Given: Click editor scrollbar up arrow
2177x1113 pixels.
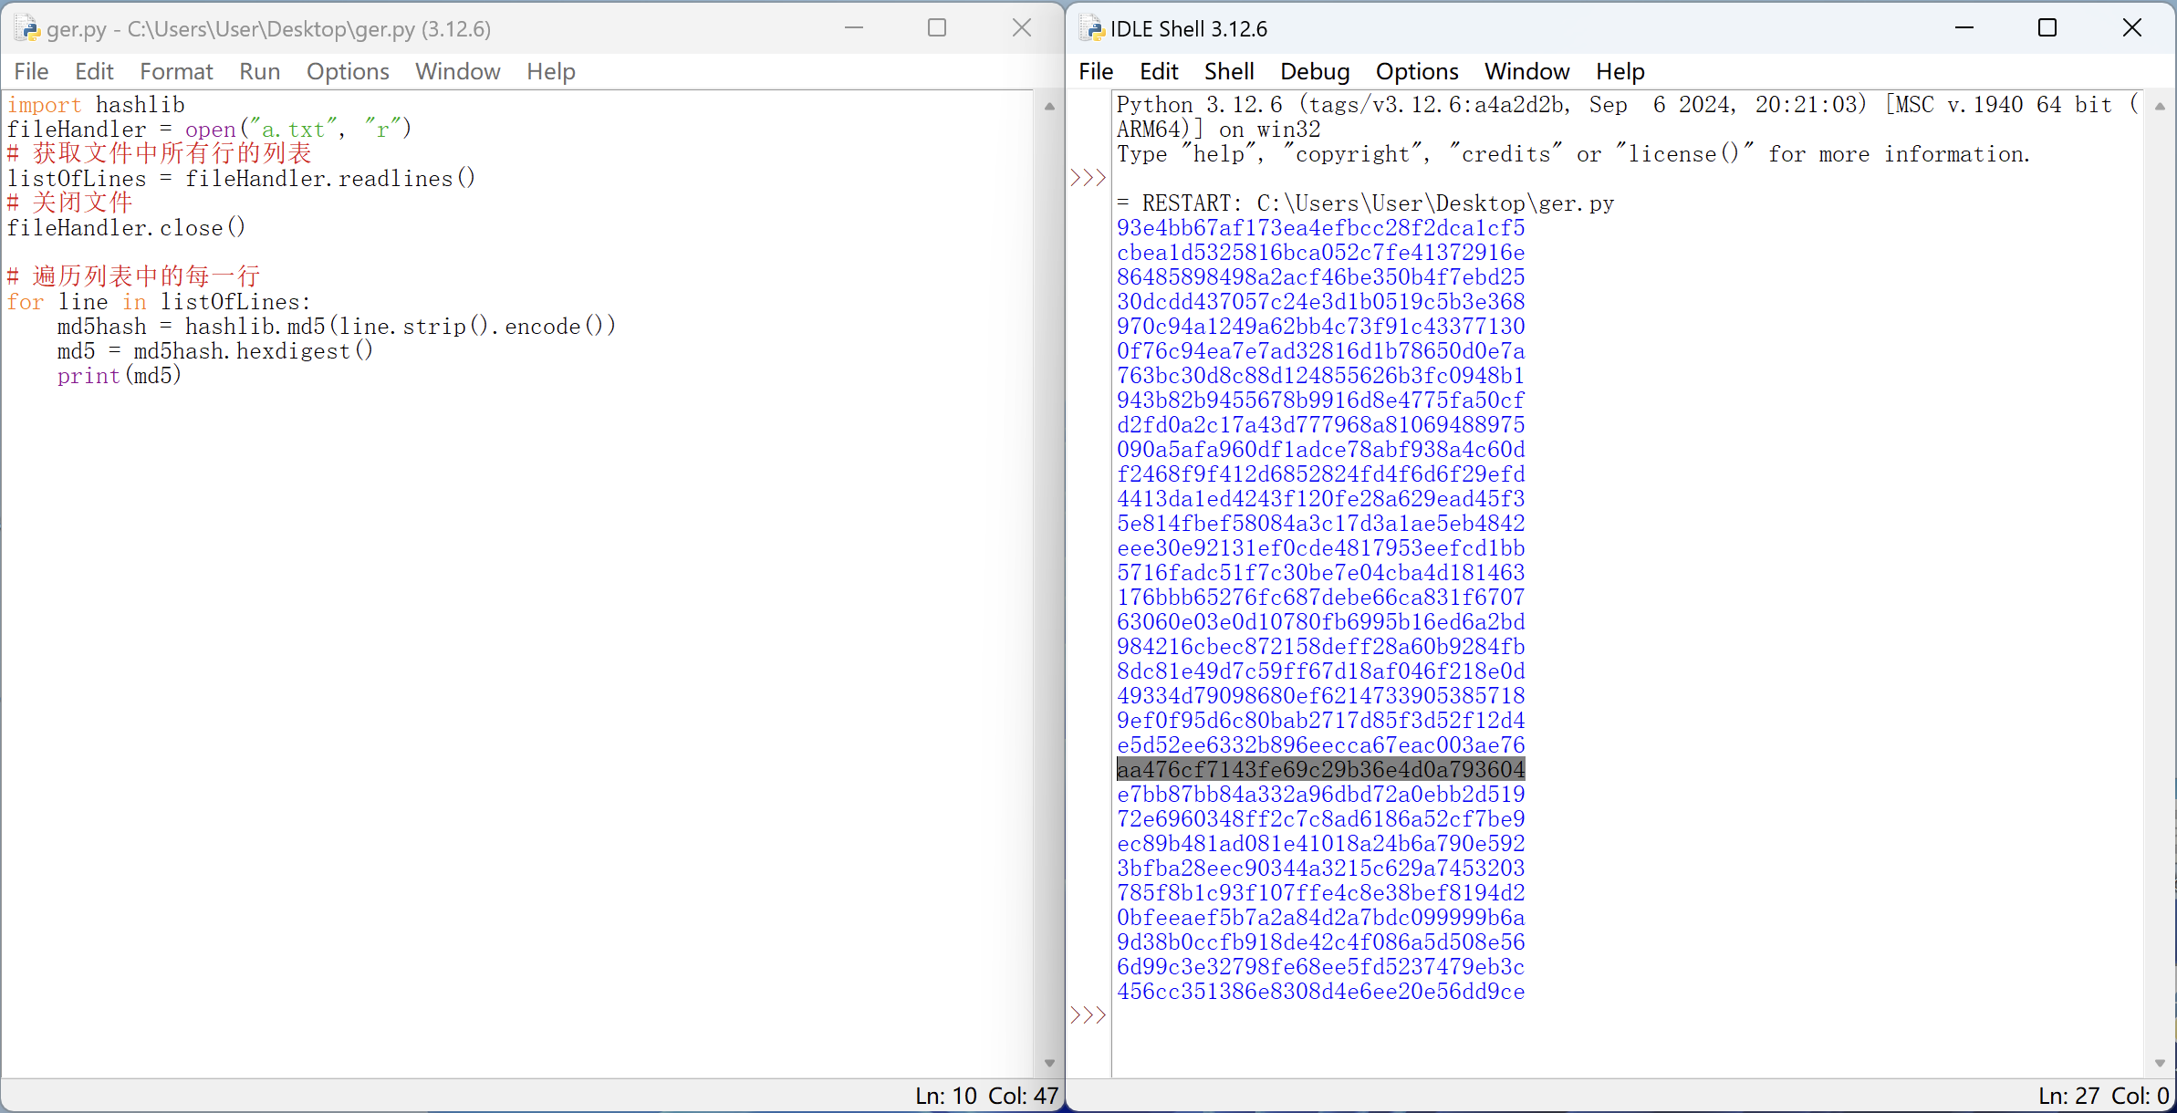Looking at the screenshot, I should point(1049,107).
